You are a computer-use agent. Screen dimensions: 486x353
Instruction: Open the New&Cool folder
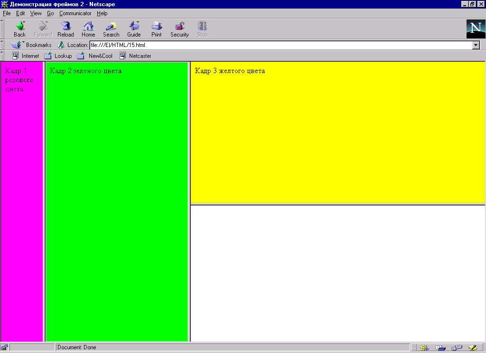click(x=94, y=56)
